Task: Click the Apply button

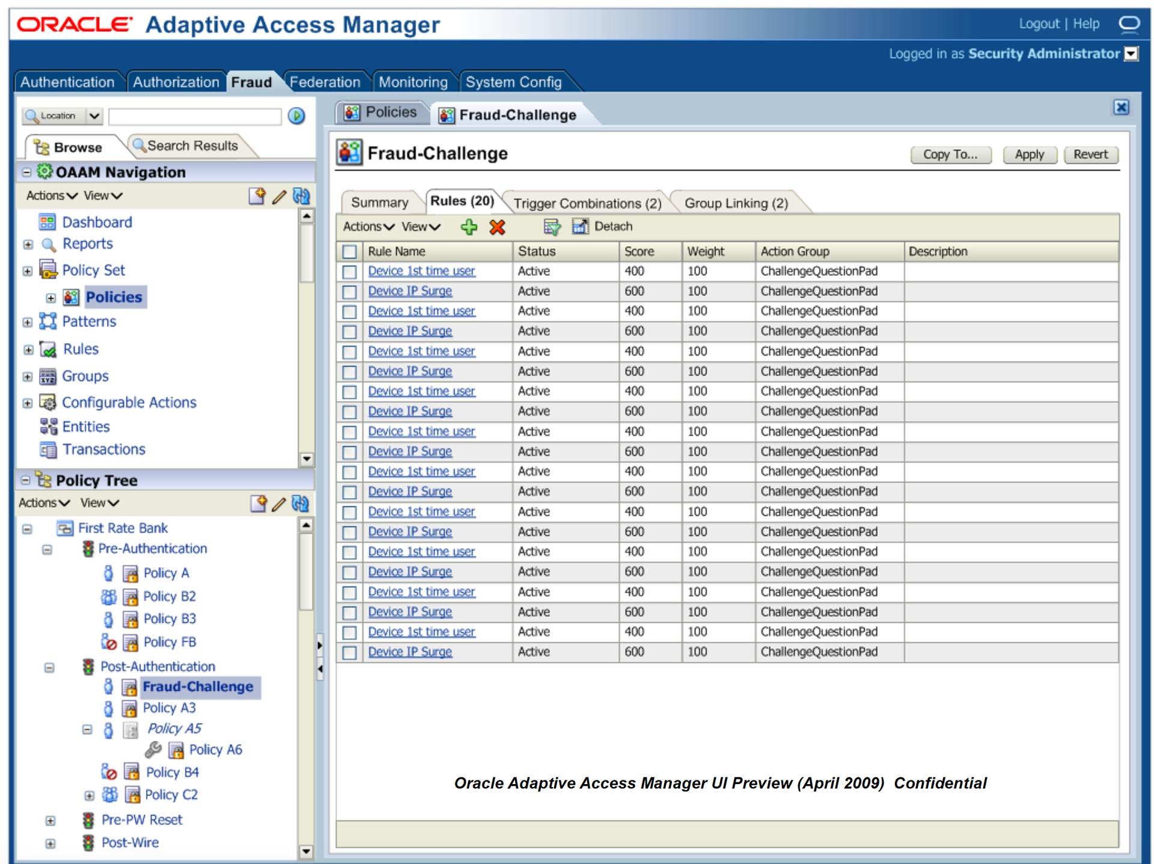Action: (1029, 154)
